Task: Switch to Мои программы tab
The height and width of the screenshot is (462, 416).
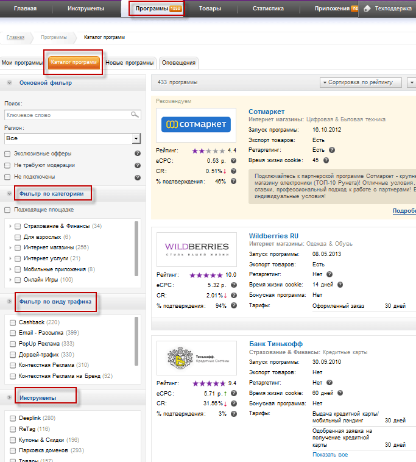Action: tap(23, 63)
